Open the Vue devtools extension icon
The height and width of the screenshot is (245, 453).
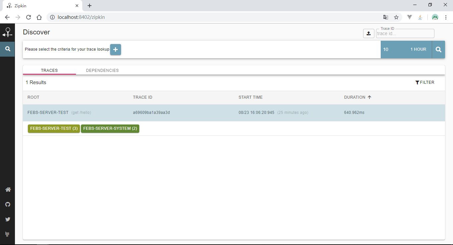pos(410,17)
